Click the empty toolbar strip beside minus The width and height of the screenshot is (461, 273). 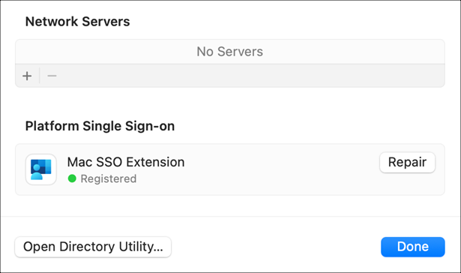[250, 76]
